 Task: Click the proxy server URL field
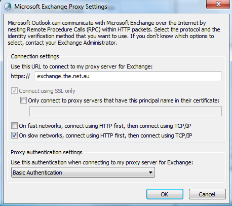pyautogui.click(x=128, y=76)
